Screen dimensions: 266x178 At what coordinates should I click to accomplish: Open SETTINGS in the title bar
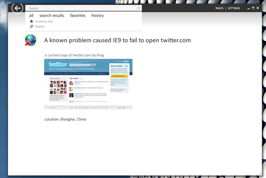click(x=234, y=8)
